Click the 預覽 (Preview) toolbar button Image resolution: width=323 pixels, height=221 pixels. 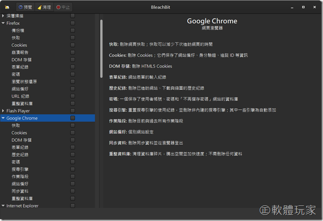coord(25,7)
